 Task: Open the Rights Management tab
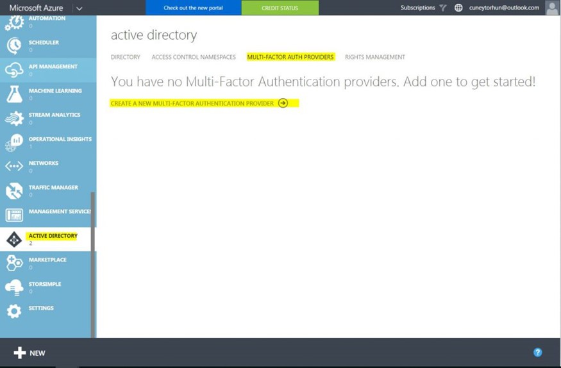click(375, 57)
